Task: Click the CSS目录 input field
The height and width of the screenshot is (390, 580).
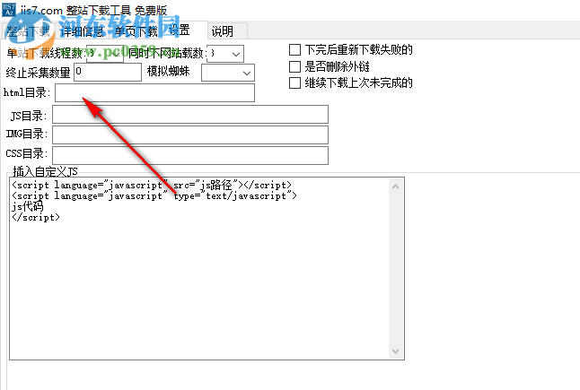Action: click(x=190, y=155)
